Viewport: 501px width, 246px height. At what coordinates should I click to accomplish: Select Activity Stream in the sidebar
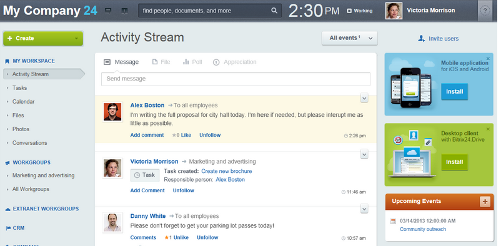(44, 74)
